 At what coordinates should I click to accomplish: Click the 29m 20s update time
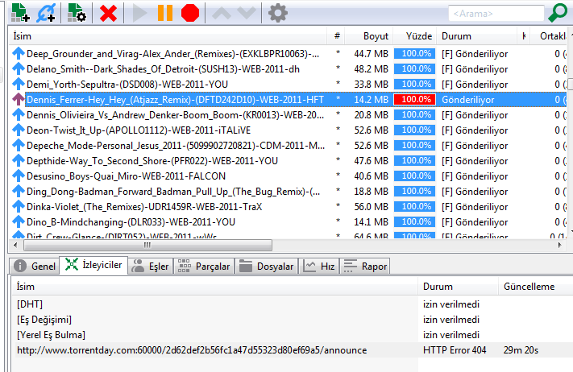(x=521, y=350)
